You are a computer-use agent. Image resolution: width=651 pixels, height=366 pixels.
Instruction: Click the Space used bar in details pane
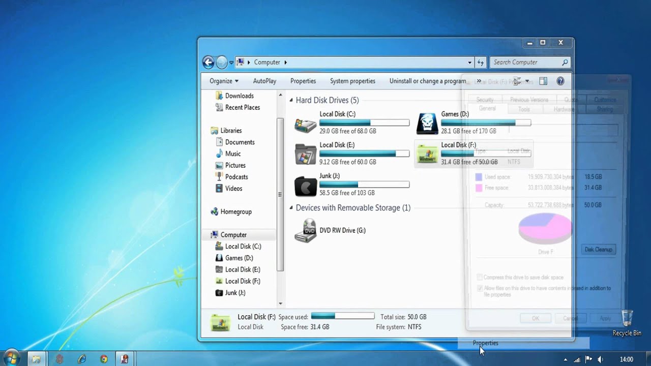point(343,316)
